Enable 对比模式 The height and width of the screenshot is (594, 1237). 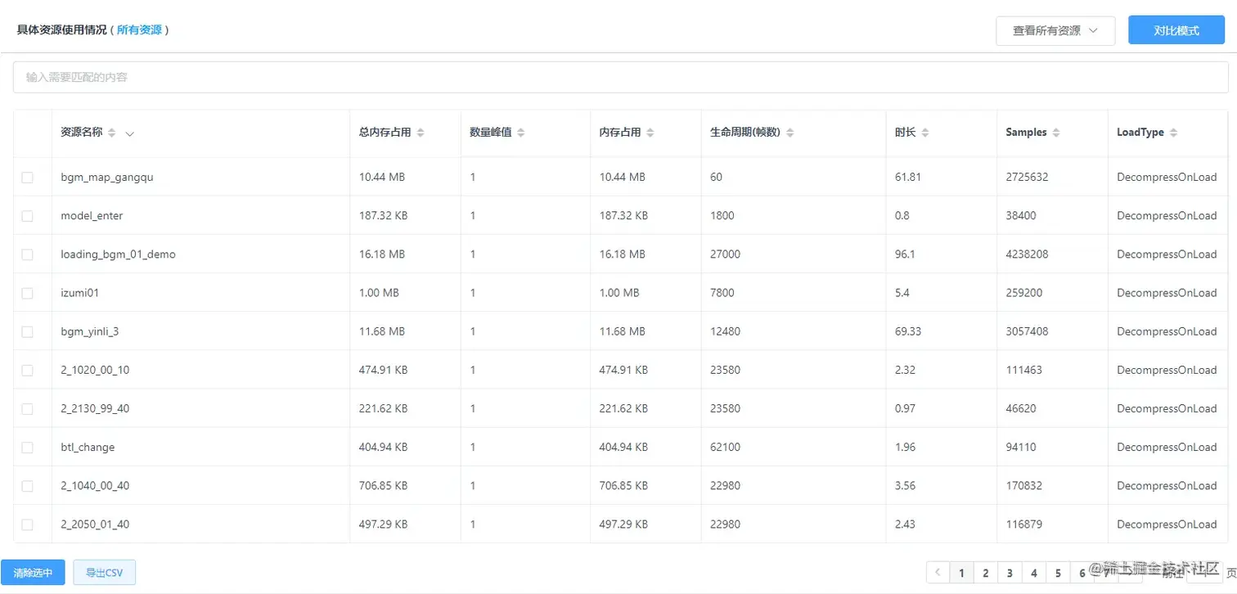pyautogui.click(x=1175, y=29)
